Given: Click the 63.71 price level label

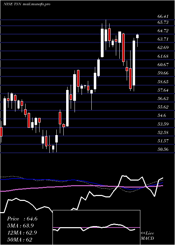Looking at the screenshot, I should [163, 39].
